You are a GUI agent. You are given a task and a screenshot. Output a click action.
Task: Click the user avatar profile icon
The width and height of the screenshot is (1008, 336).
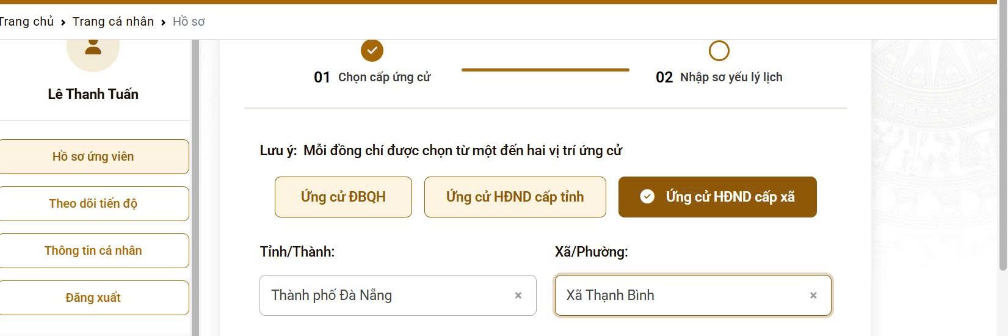pyautogui.click(x=93, y=47)
